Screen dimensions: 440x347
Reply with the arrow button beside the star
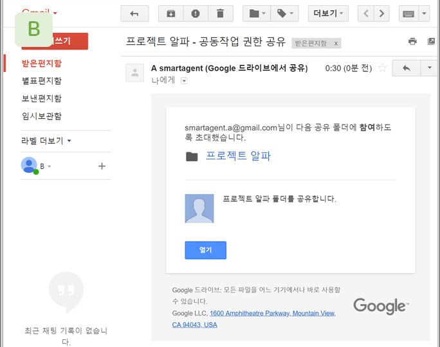point(407,68)
